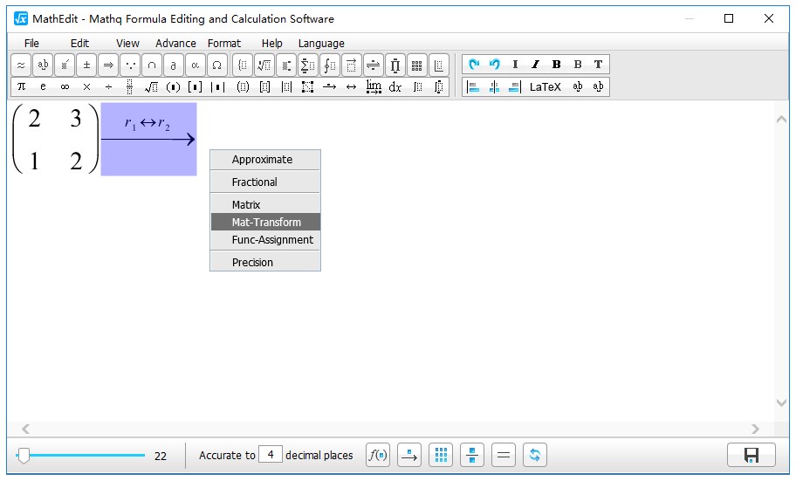Open the Advance menu

175,43
